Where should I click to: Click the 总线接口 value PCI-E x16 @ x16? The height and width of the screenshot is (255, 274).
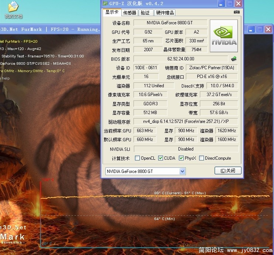pos(212,77)
